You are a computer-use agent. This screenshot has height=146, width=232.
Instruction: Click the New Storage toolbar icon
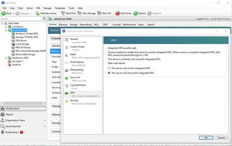(x=79, y=13)
